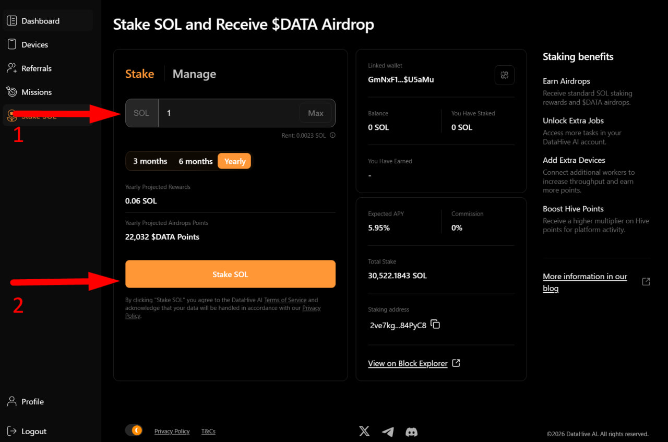Select the Yearly staking period
The width and height of the screenshot is (668, 442).
point(234,161)
